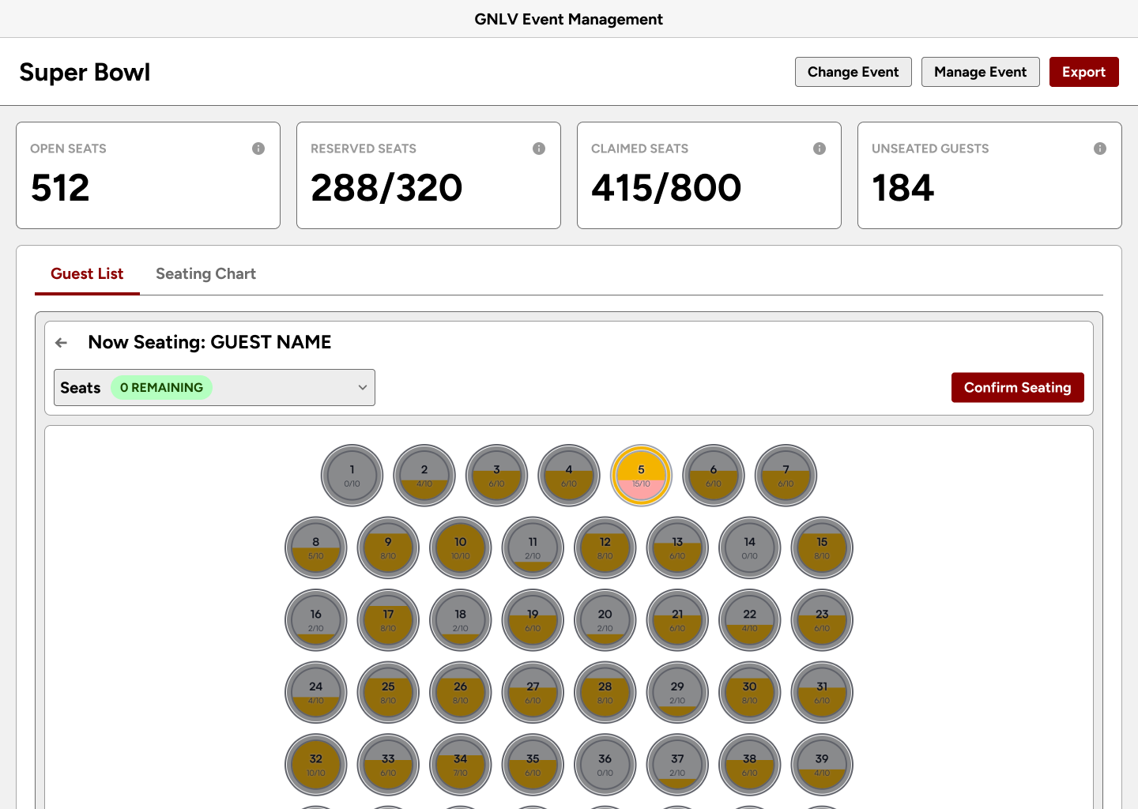The height and width of the screenshot is (809, 1138).
Task: Click the Confirm Seating button
Action: [1018, 388]
